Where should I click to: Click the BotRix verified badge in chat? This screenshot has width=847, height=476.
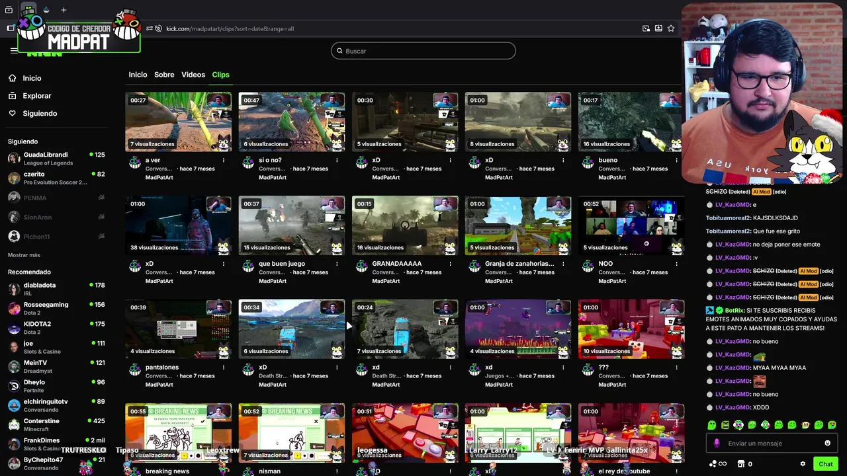(719, 311)
